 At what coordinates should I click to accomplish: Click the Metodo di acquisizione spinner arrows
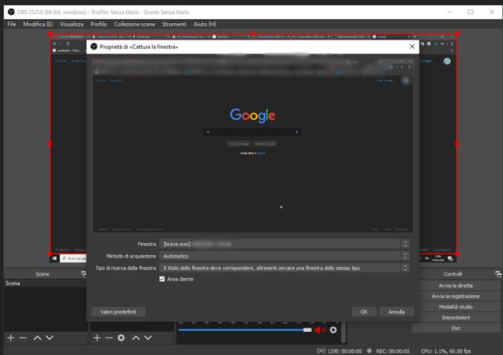(x=405, y=256)
